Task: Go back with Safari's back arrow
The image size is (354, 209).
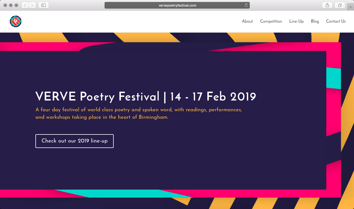Action: coord(25,5)
